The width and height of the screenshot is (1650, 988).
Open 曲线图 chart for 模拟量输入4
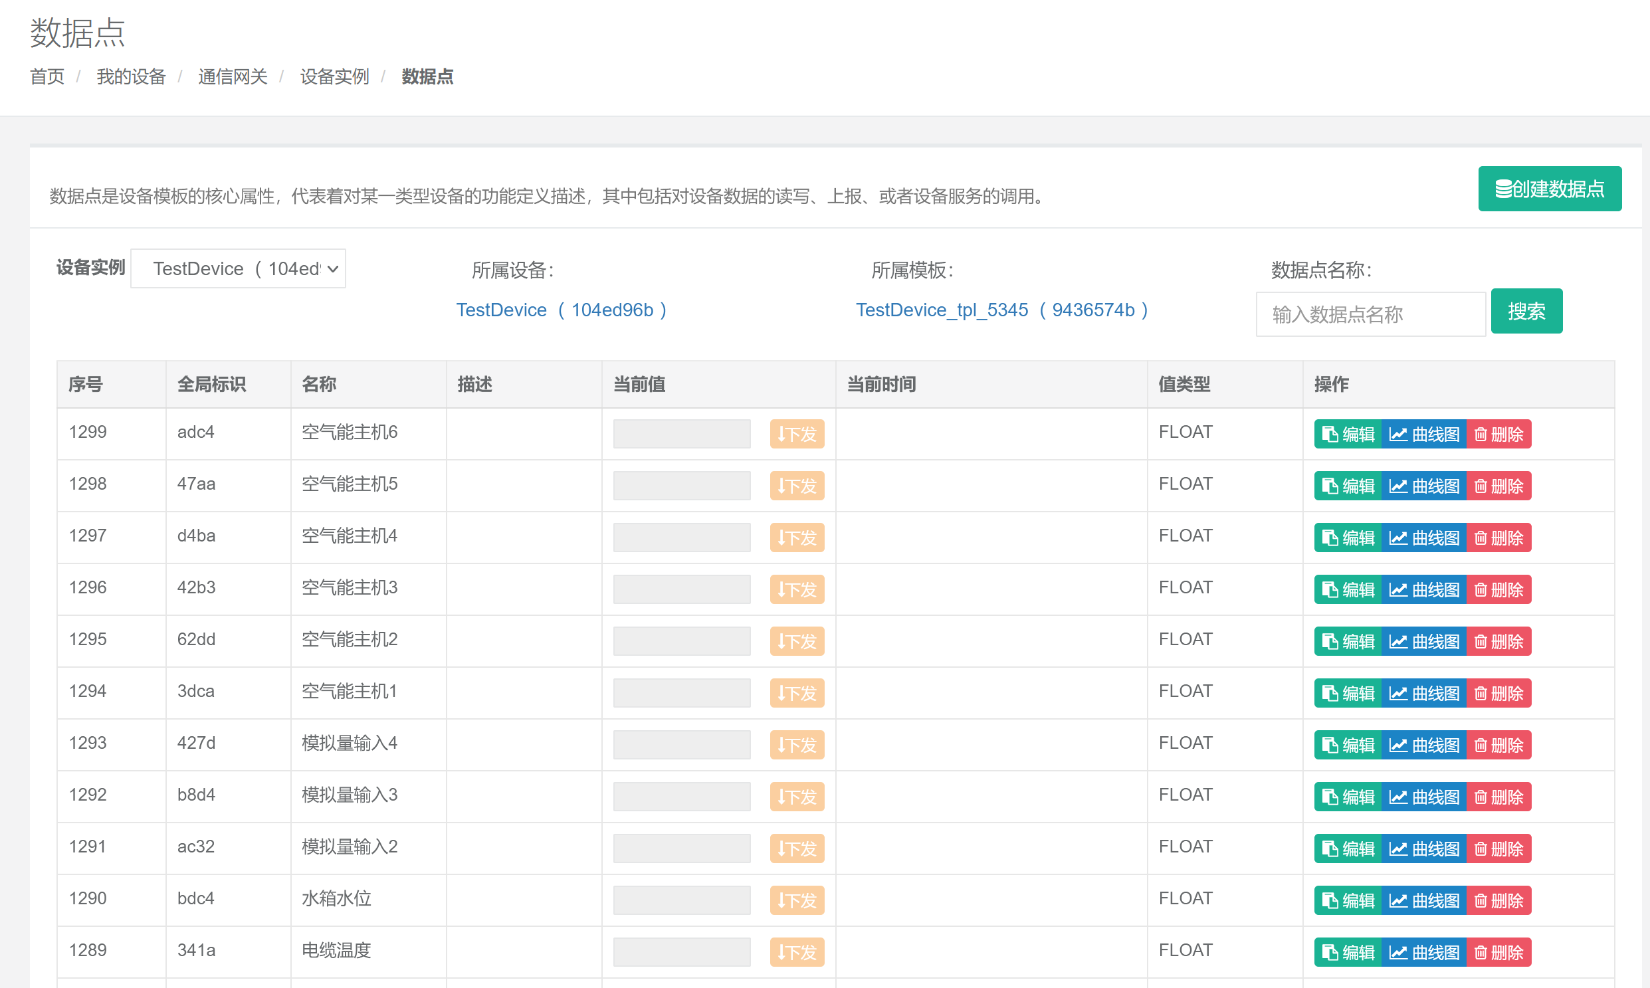tap(1423, 745)
